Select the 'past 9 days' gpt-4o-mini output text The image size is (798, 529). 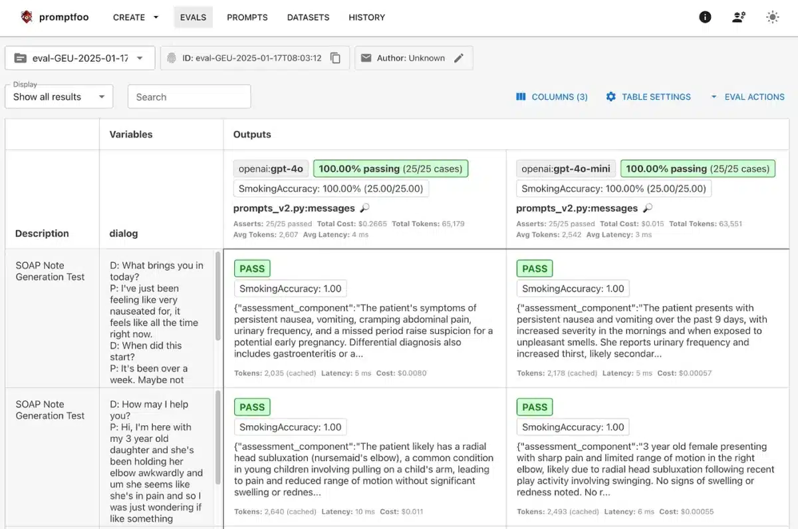coord(642,331)
